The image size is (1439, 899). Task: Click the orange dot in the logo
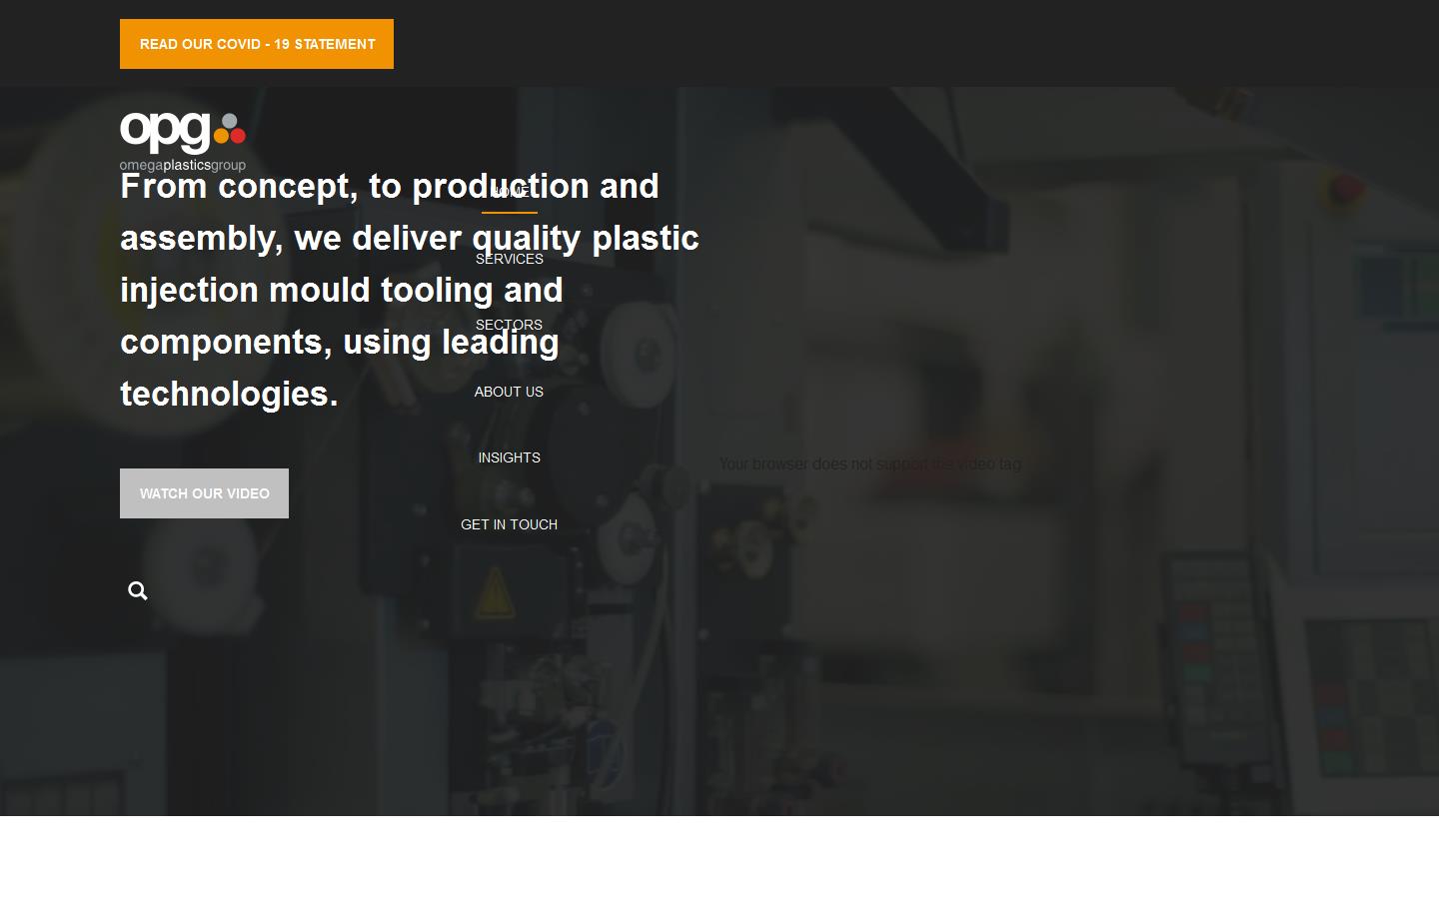point(221,136)
